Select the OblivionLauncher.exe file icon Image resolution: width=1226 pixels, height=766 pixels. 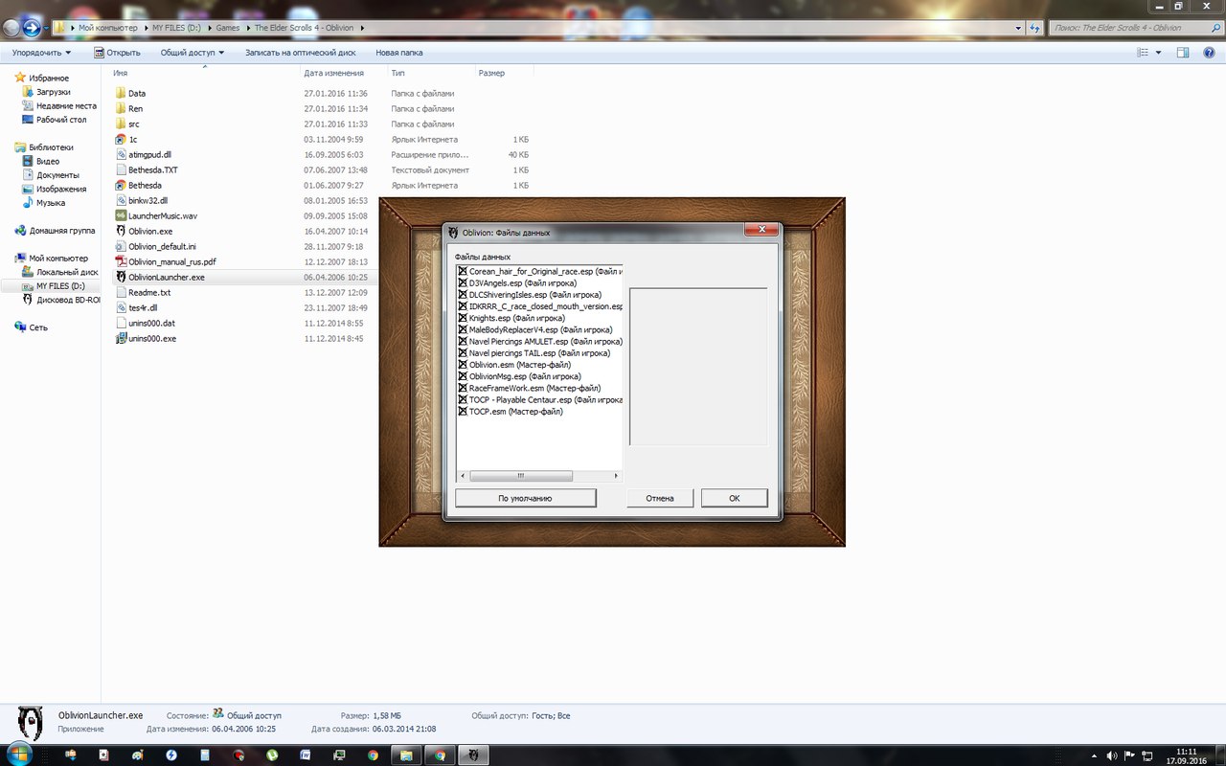click(121, 278)
